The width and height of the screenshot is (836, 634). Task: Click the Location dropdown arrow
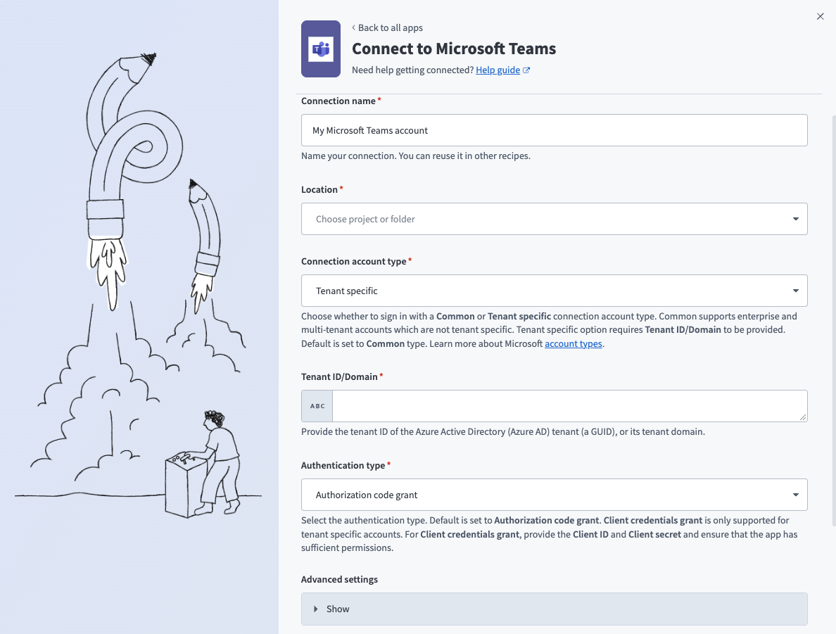pyautogui.click(x=795, y=219)
